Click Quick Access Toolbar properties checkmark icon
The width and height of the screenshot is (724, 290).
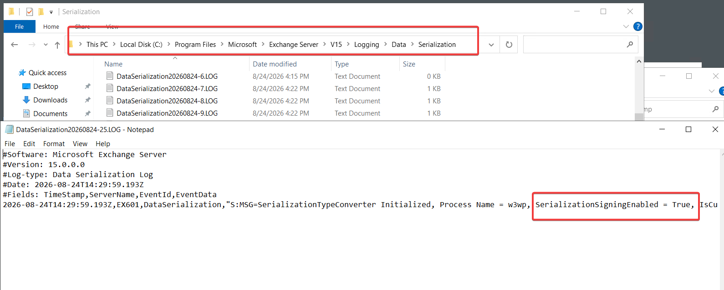[30, 12]
